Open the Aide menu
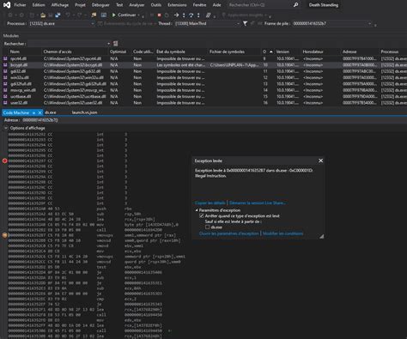 point(216,5)
